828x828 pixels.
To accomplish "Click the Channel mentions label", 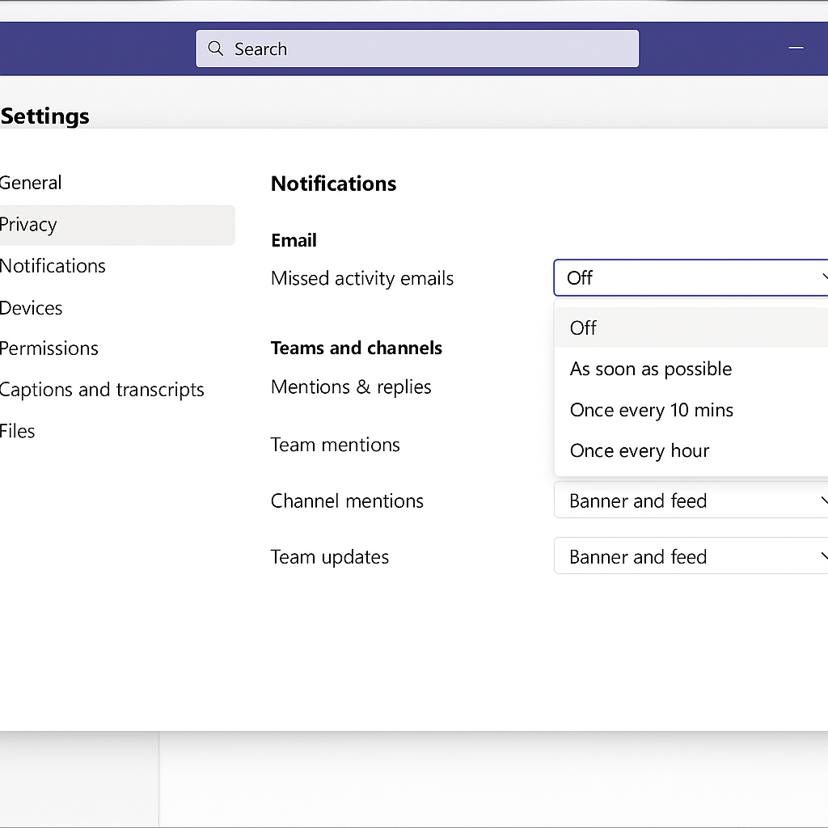I will point(347,501).
